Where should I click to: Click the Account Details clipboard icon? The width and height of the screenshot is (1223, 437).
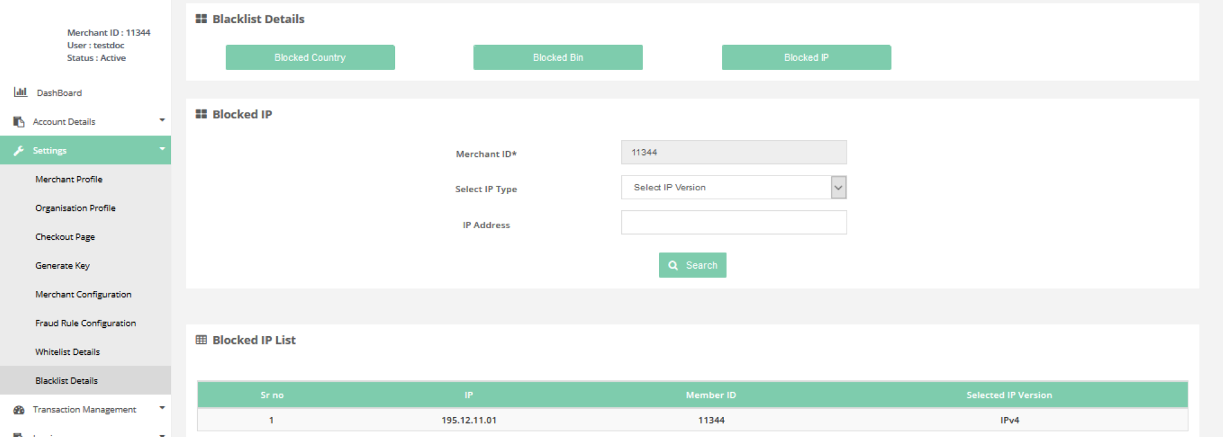click(19, 121)
